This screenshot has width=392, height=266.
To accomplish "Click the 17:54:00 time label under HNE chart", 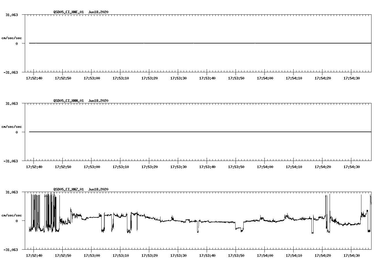I will coord(265,78).
